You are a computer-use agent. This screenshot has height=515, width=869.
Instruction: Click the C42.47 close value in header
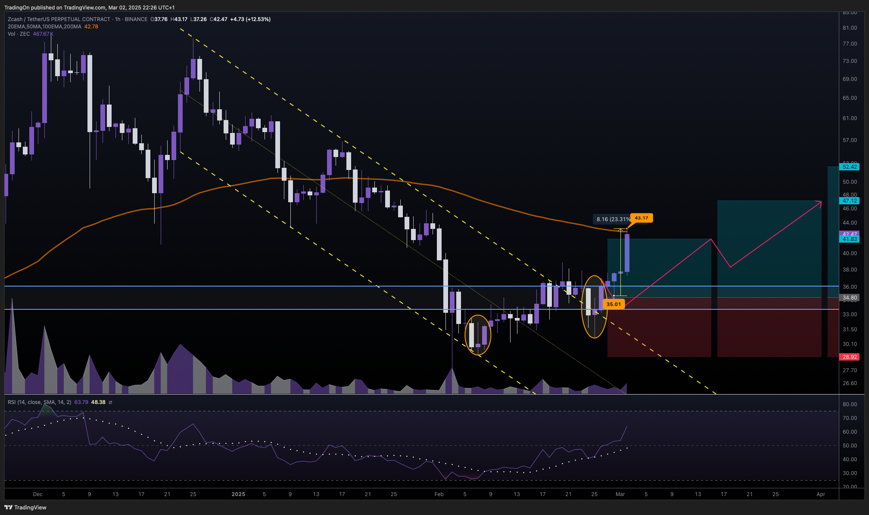(x=218, y=19)
